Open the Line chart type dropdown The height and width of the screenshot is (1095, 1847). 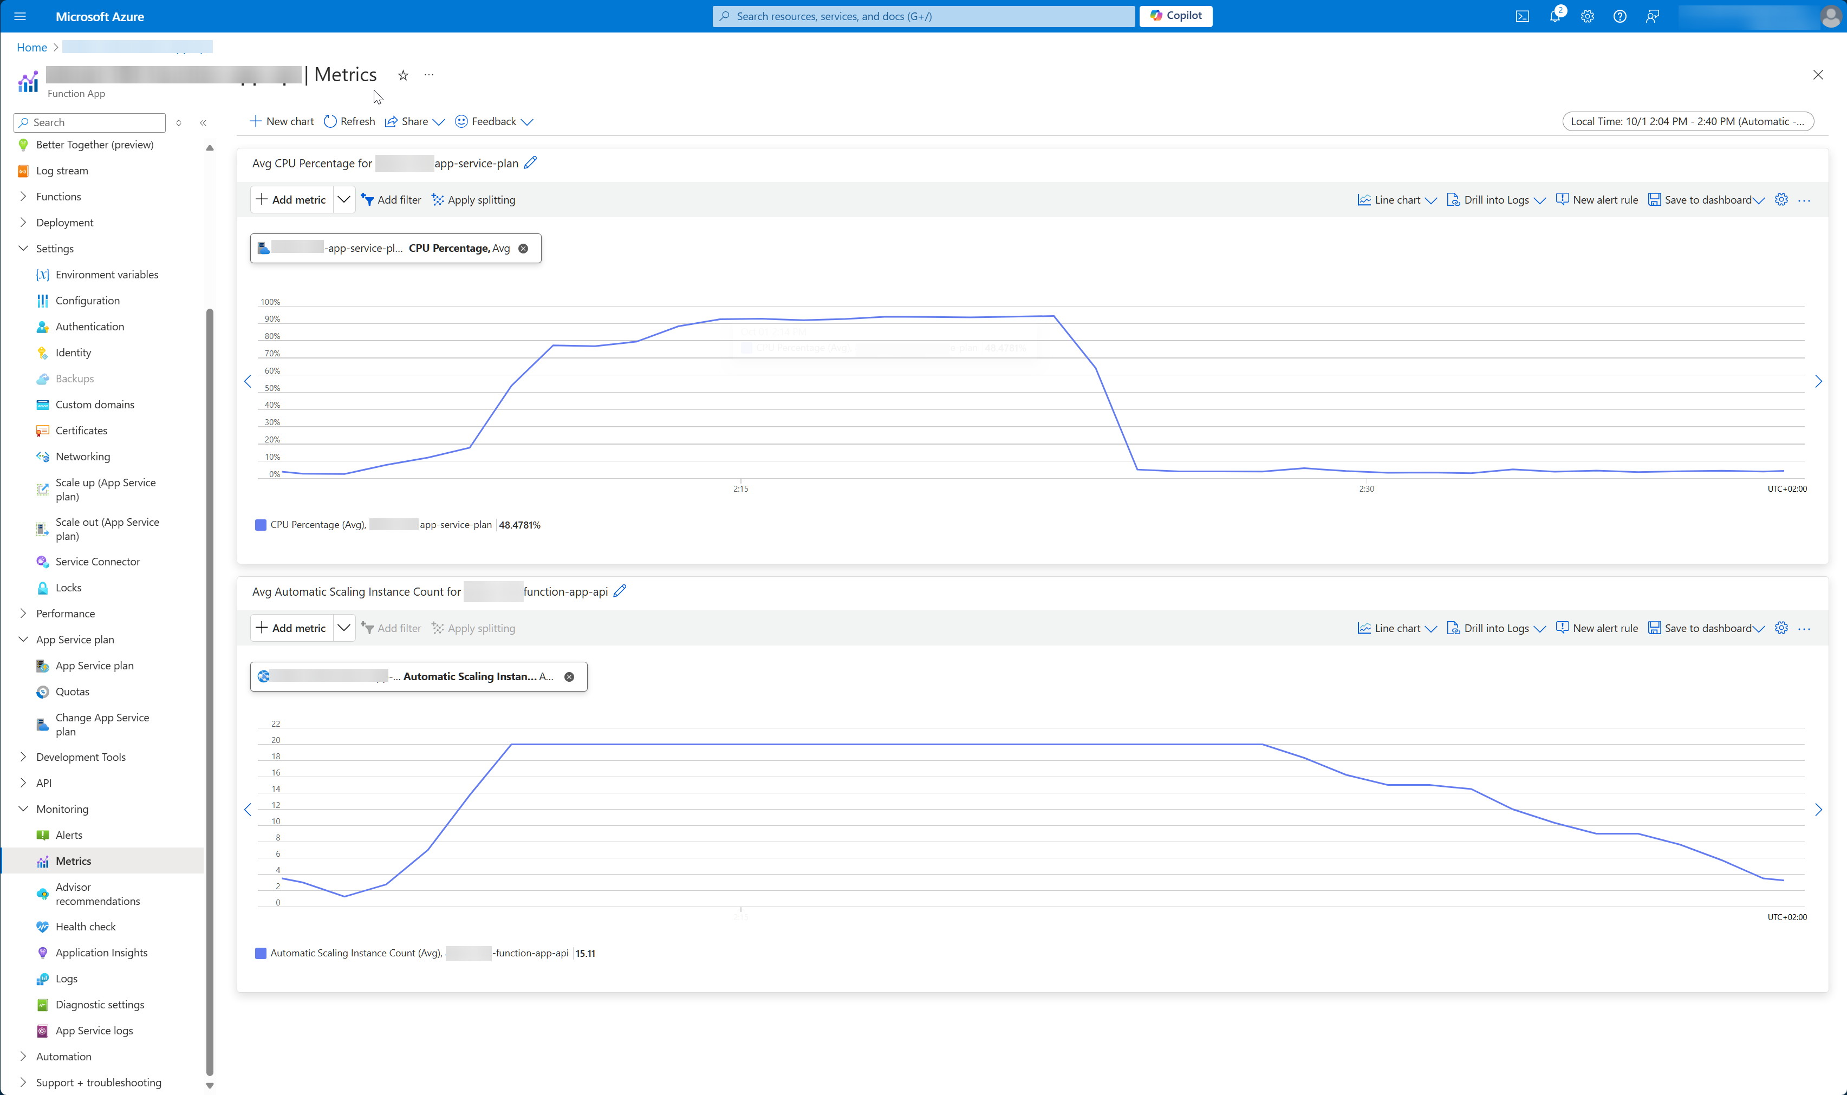[1432, 199]
